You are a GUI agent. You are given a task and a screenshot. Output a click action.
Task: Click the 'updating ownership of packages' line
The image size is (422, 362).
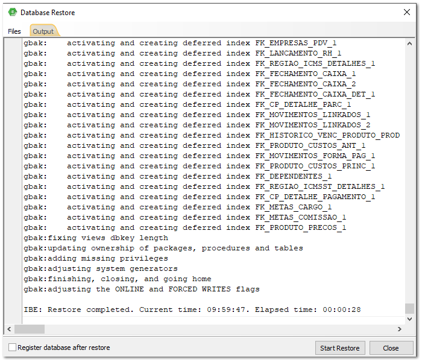163,248
